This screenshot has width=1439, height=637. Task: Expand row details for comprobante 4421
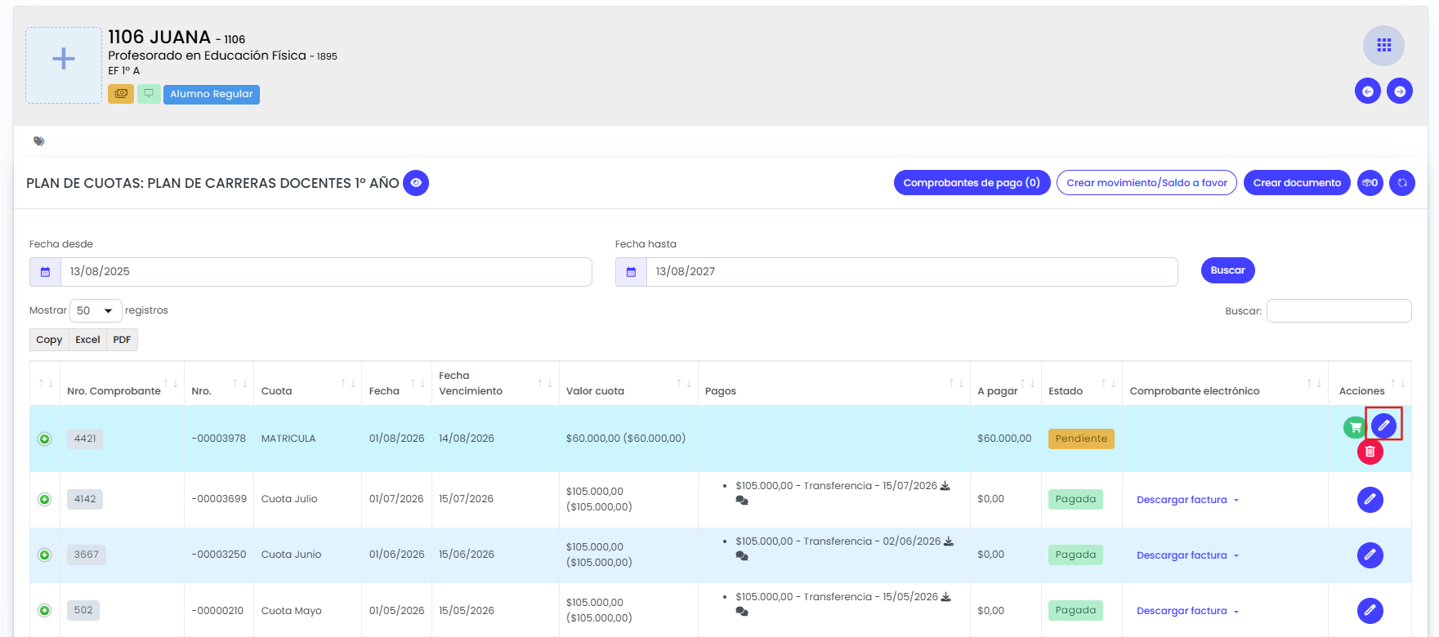[x=45, y=439]
